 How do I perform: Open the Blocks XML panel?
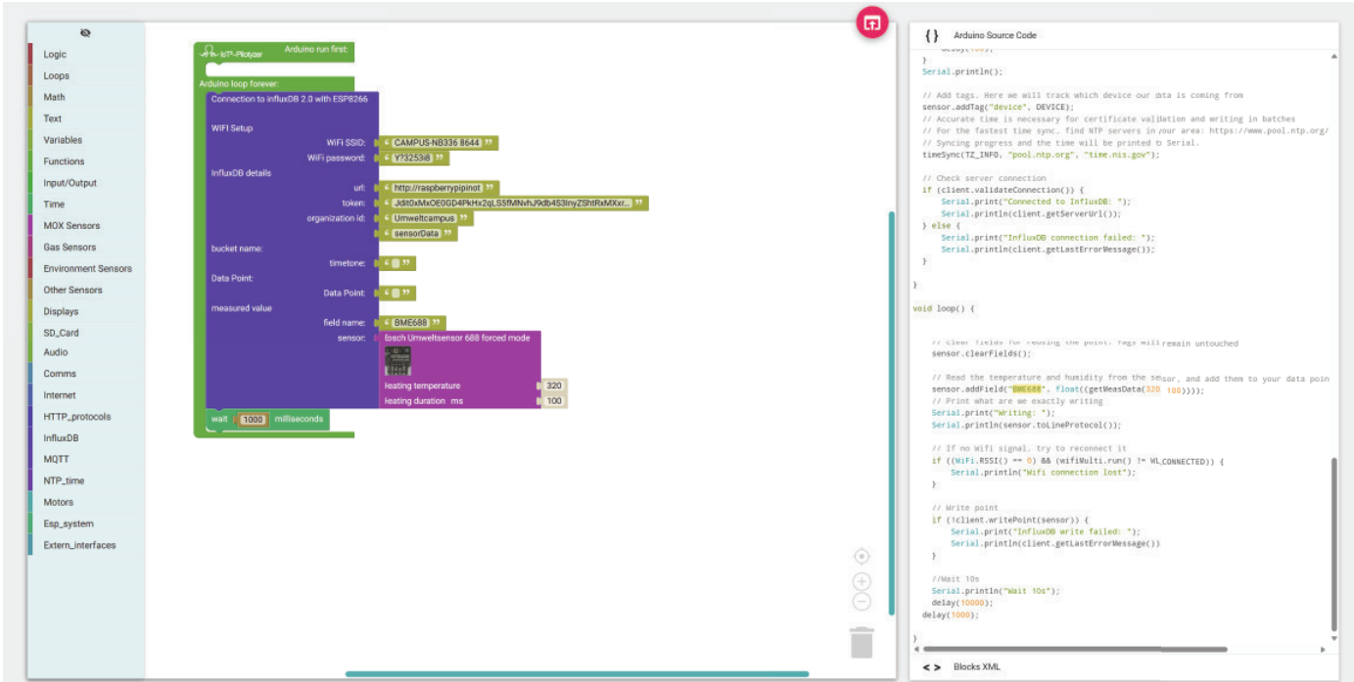tap(977, 666)
